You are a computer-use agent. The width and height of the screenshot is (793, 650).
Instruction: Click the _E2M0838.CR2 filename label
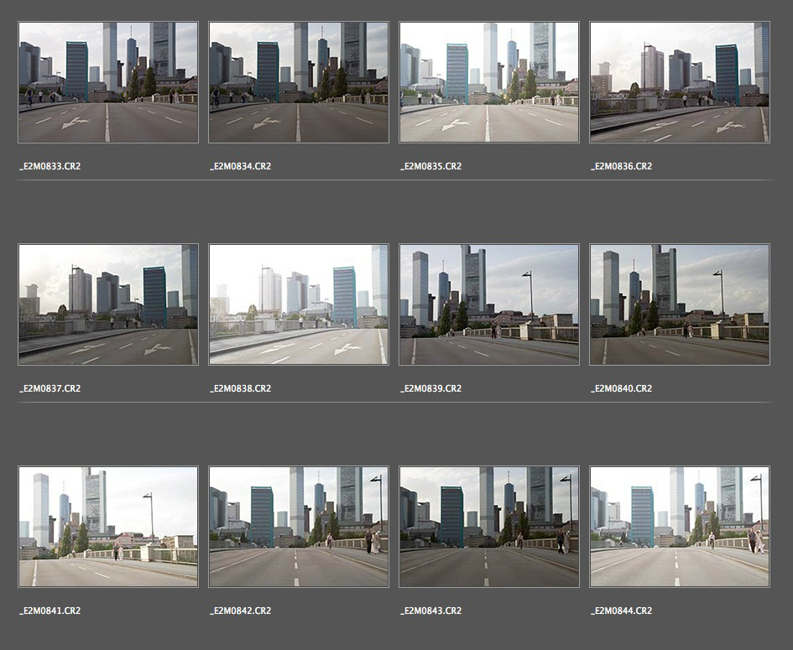[240, 388]
